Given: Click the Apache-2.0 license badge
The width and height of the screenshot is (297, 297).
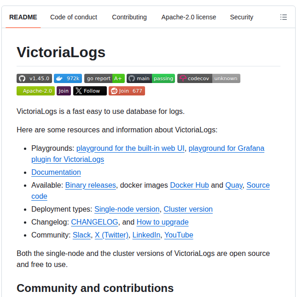Looking at the screenshot, I should click(35, 91).
